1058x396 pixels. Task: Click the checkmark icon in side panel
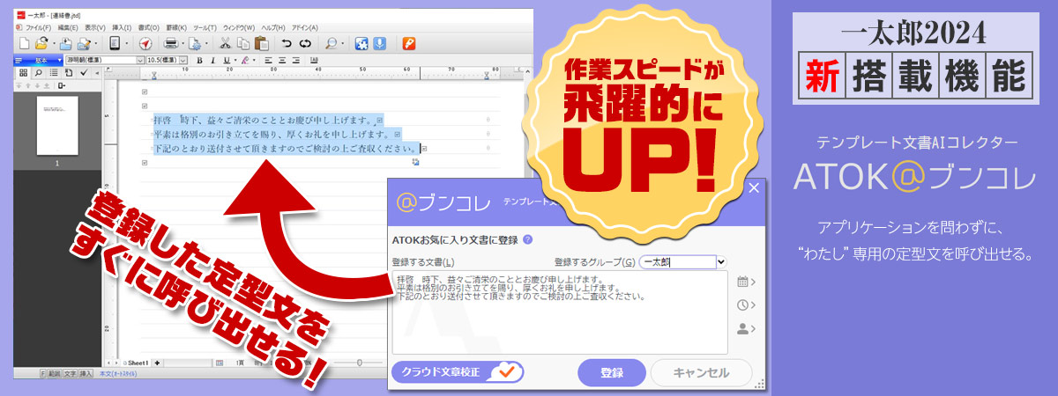tap(82, 73)
